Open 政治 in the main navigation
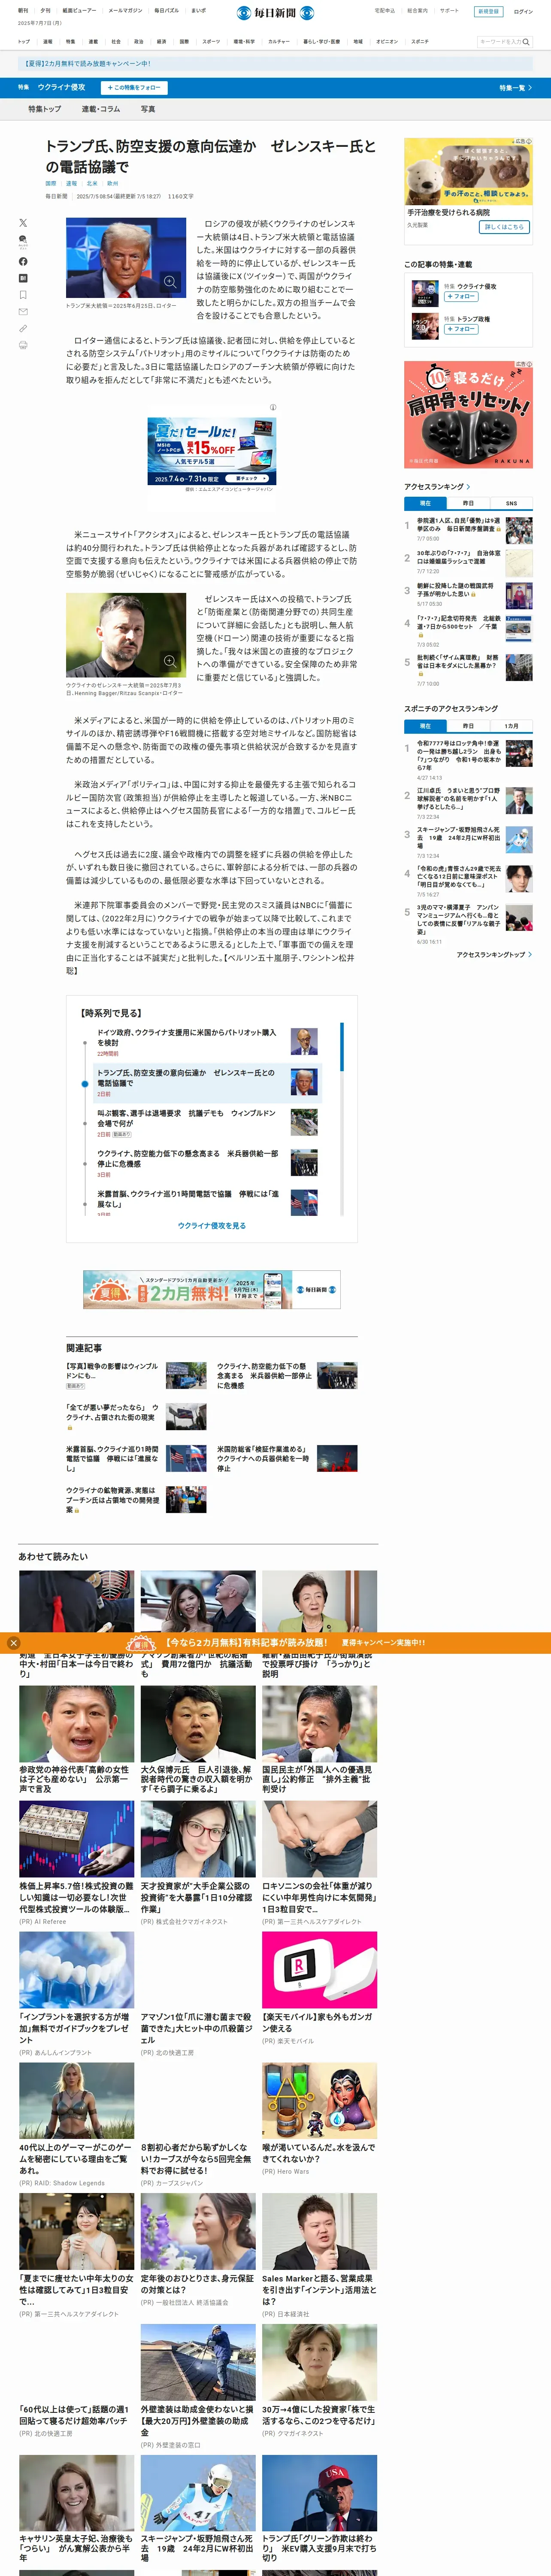551x2576 pixels. [x=138, y=42]
